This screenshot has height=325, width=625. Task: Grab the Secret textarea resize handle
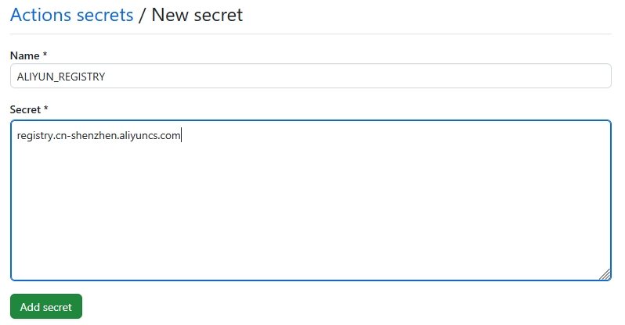coord(605,273)
